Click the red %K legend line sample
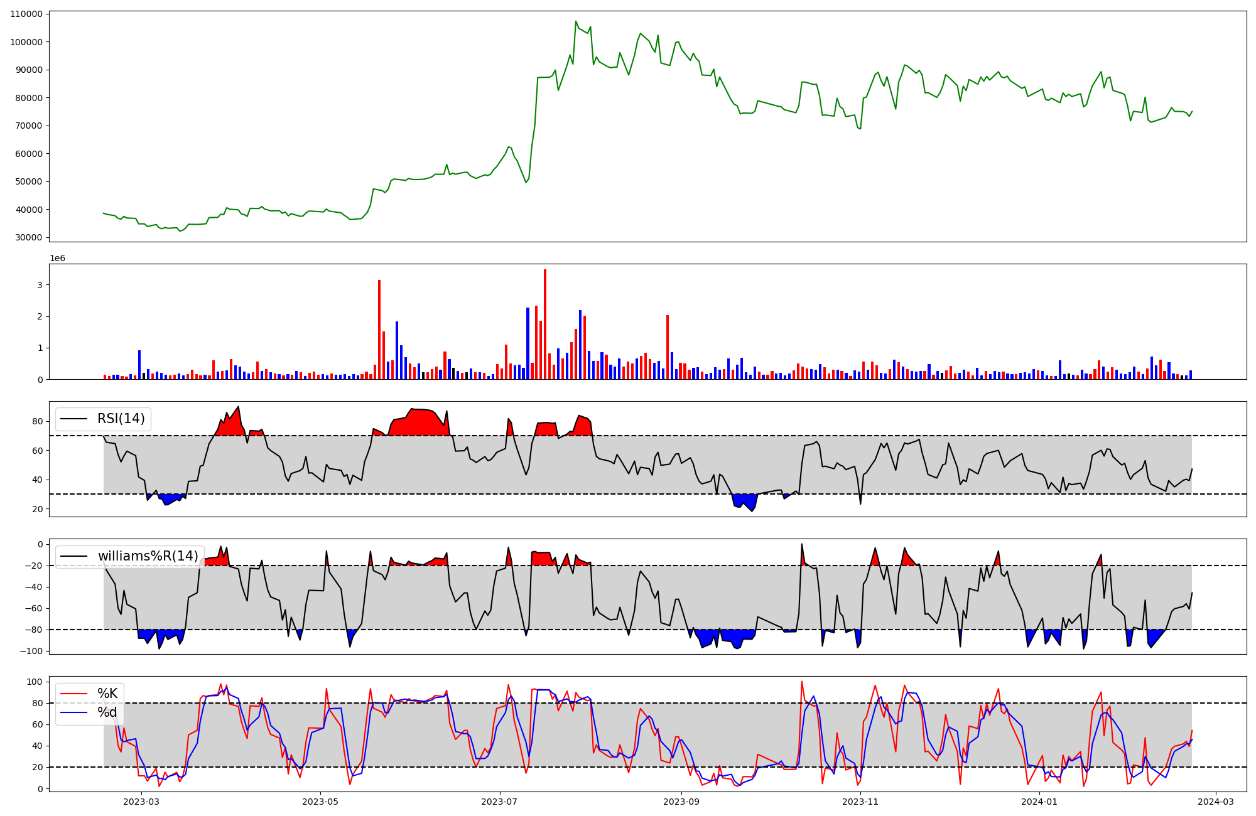This screenshot has height=816, width=1256. [74, 694]
